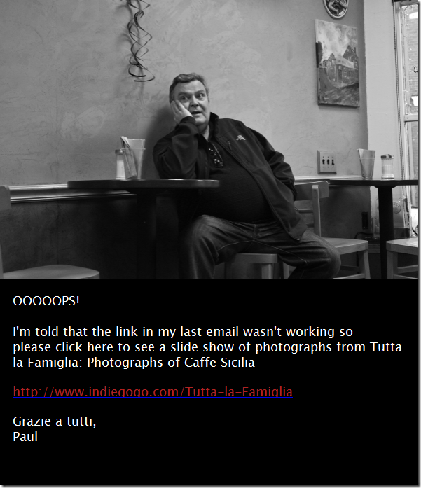Click the round plate decoration at top

coord(336,8)
